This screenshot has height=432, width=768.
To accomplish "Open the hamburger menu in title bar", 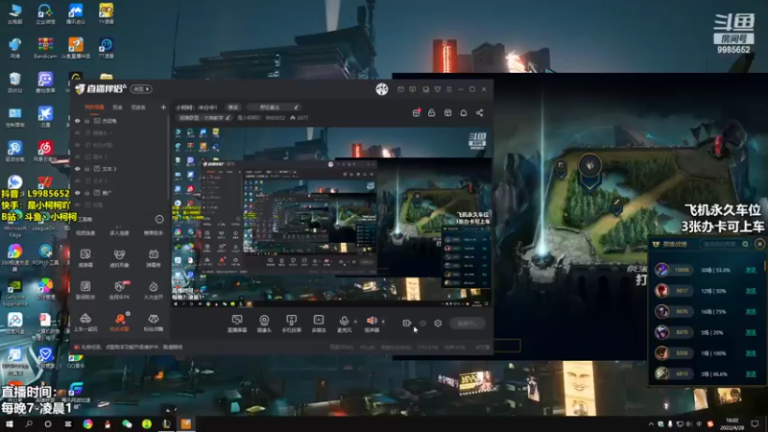I will pyautogui.click(x=448, y=89).
